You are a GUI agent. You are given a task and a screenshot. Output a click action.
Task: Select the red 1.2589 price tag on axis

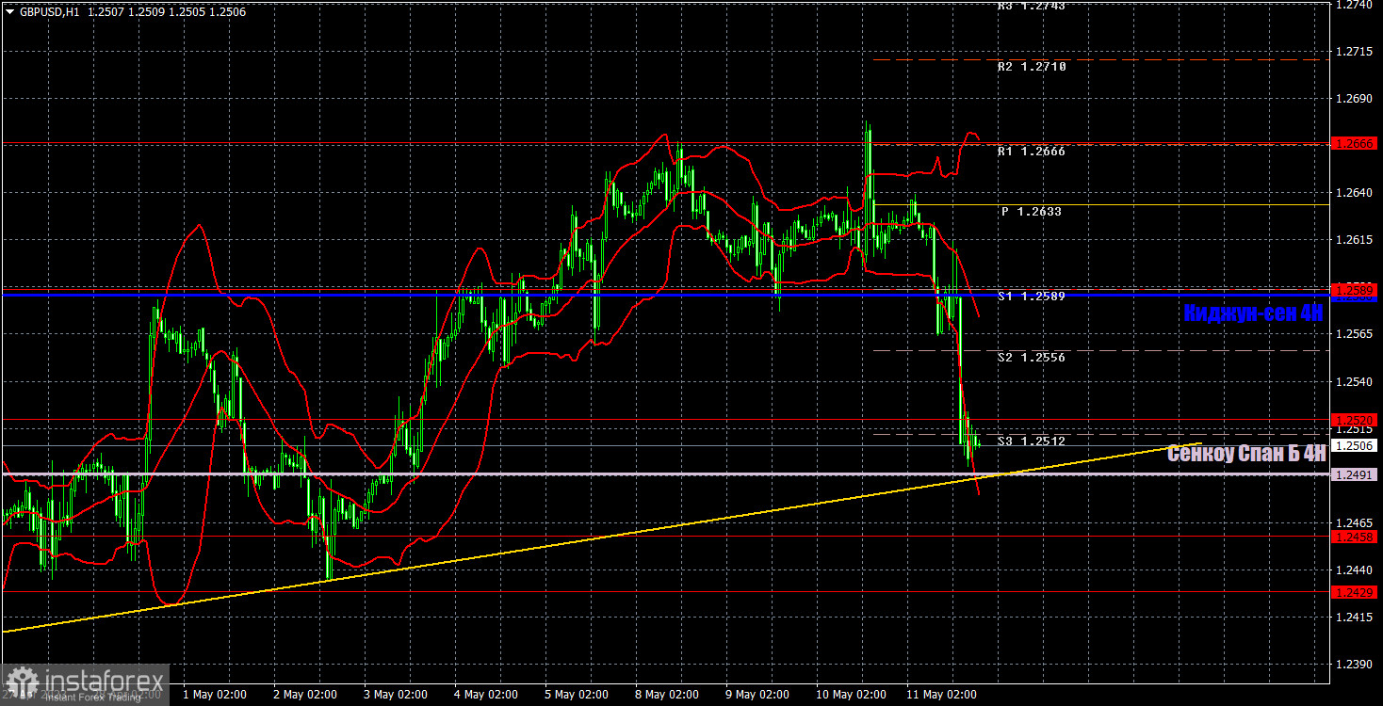pos(1354,290)
